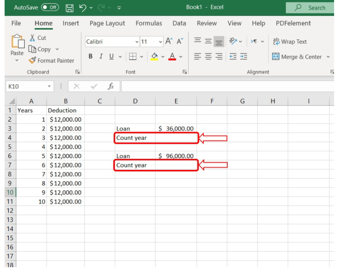Open the Customize Quick Access Toolbar arrow

click(x=119, y=8)
